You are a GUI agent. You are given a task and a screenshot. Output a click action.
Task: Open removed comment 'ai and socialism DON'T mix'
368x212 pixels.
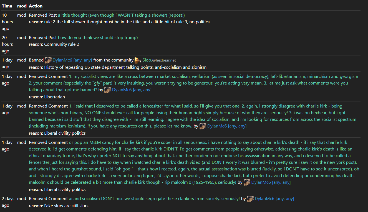coord(154,199)
